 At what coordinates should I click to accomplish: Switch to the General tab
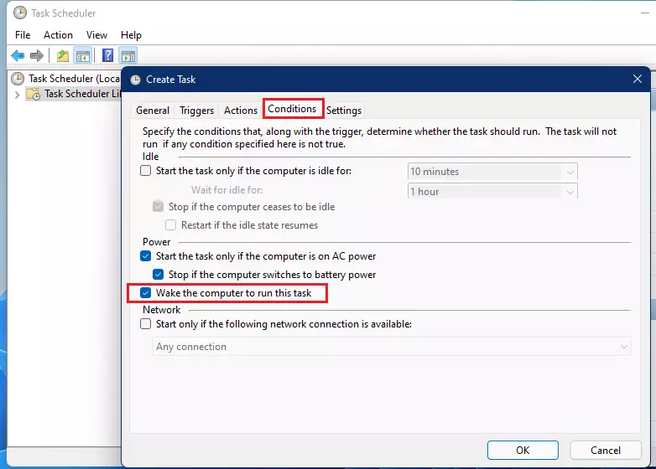click(x=153, y=111)
